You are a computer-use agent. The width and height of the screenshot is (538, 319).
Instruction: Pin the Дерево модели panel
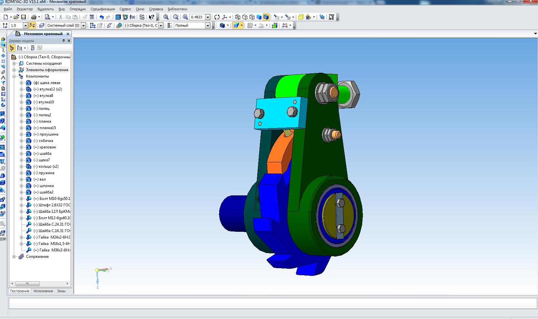coord(63,41)
